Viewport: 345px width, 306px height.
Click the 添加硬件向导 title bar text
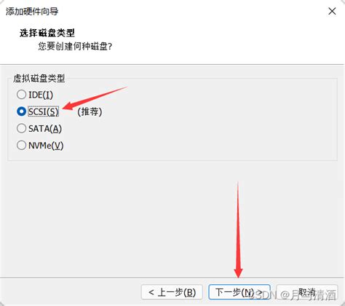(x=32, y=11)
